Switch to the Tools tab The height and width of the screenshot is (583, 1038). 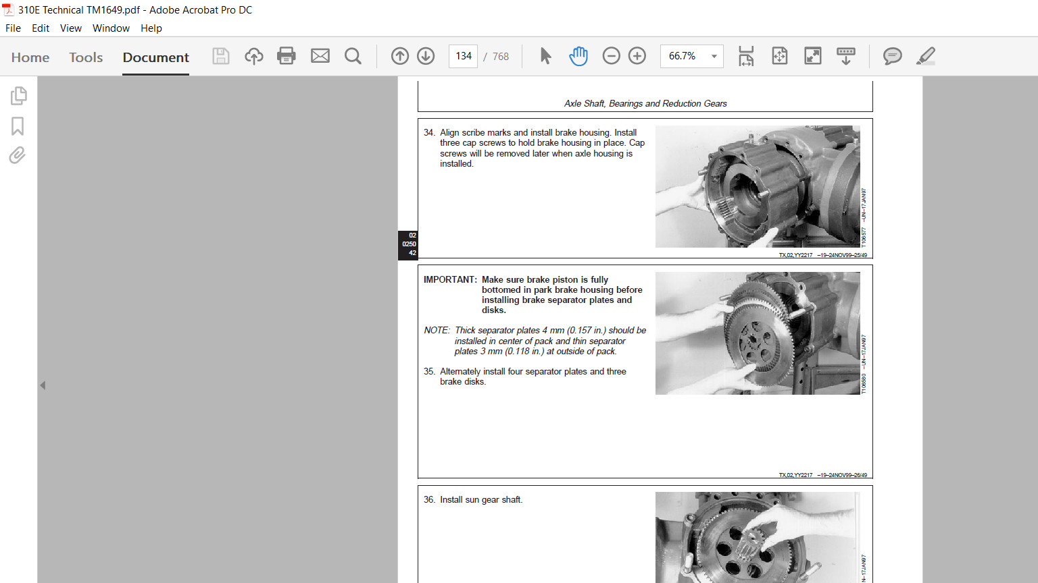tap(86, 57)
